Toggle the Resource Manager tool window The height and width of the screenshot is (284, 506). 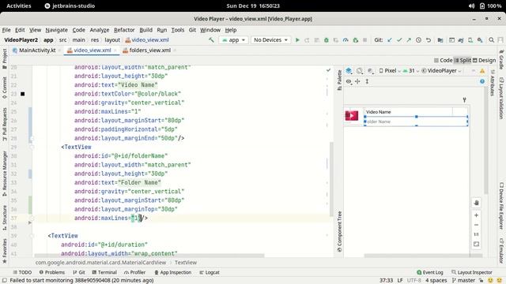[5, 174]
